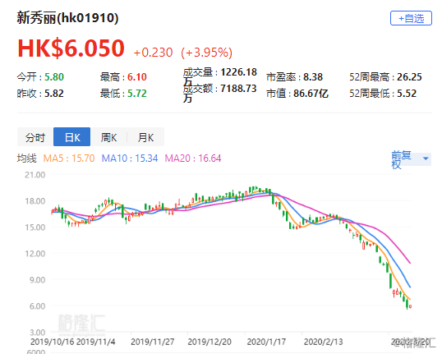
Task: Click the 均线 label above the chart
Action: click(27, 159)
